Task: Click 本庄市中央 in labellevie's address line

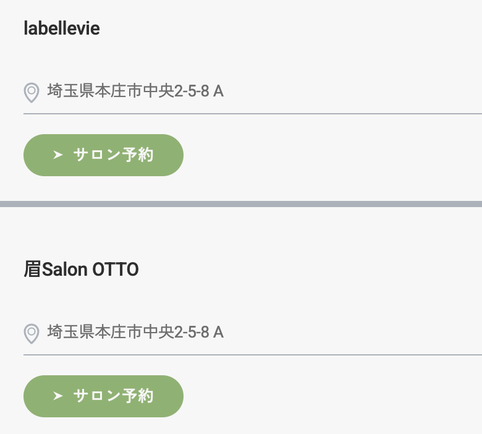Action: (x=135, y=91)
